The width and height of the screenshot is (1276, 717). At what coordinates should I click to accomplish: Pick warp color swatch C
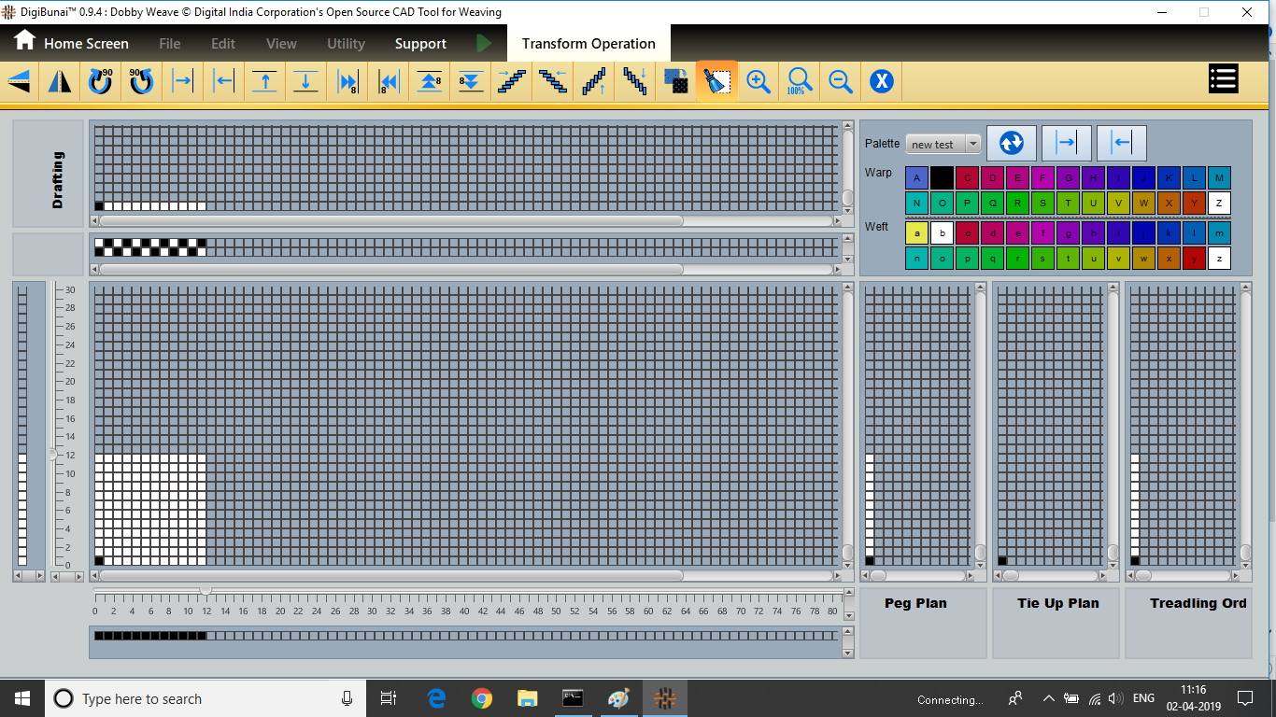(x=967, y=178)
